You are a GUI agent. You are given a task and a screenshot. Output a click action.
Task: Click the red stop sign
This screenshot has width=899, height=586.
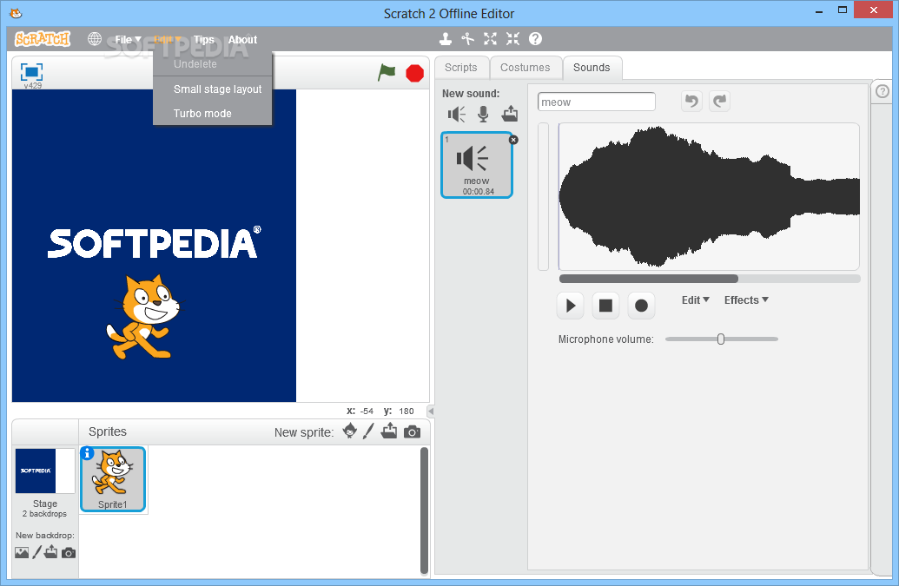(414, 73)
